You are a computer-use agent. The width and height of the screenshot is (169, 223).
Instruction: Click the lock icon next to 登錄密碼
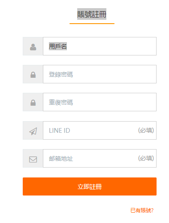tap(33, 75)
